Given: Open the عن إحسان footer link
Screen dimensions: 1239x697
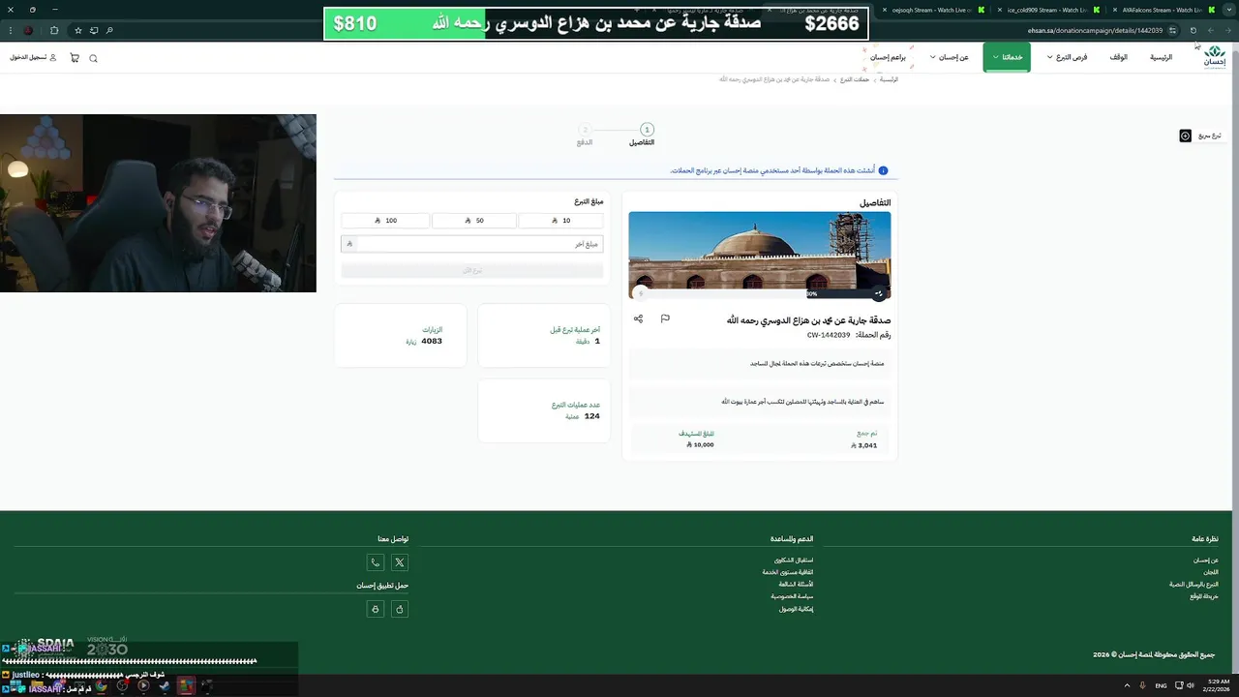Looking at the screenshot, I should pos(1206,560).
